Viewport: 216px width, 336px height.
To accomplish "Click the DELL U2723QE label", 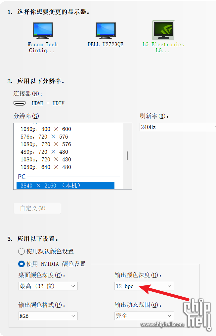I will pos(106,45).
